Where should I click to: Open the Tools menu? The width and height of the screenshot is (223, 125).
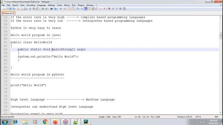point(60,5)
